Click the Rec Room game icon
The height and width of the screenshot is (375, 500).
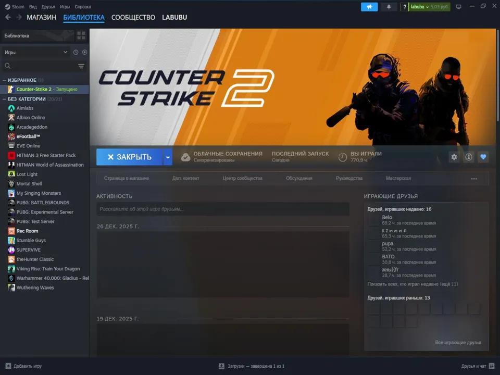click(11, 231)
